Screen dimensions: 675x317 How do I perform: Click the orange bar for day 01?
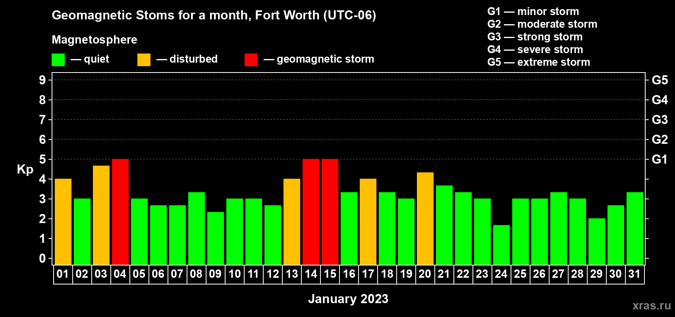[x=63, y=222]
